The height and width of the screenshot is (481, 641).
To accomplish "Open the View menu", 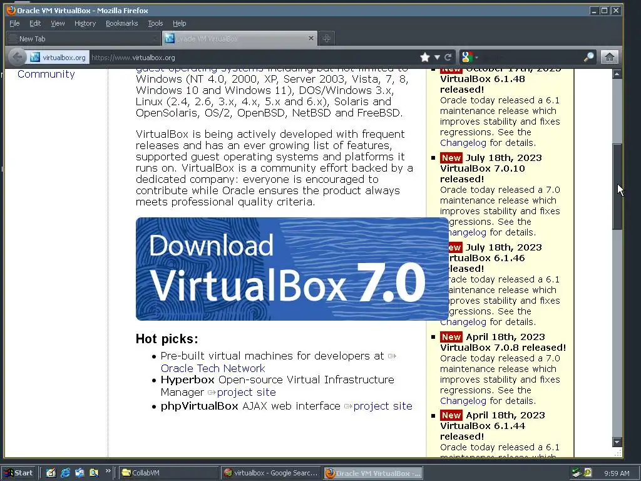I will point(58,23).
